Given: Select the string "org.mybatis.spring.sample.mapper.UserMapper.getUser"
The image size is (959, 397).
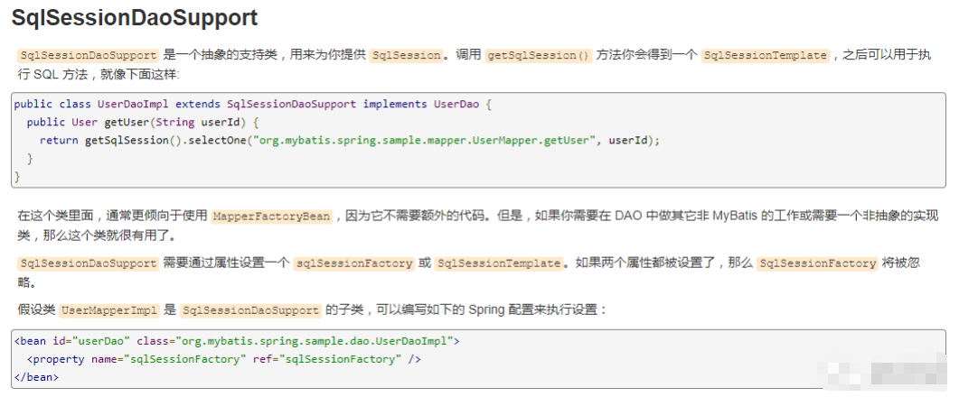Looking at the screenshot, I should point(425,141).
